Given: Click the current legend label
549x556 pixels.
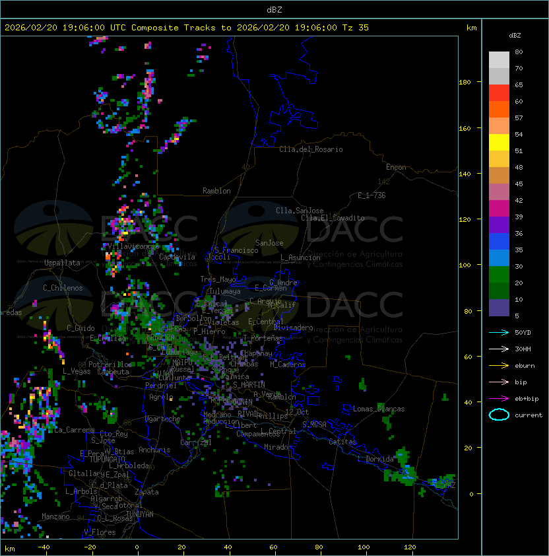Looking at the screenshot, I should click(x=528, y=415).
